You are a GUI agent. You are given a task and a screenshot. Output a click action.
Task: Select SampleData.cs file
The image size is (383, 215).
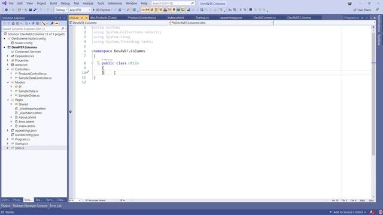(28, 91)
